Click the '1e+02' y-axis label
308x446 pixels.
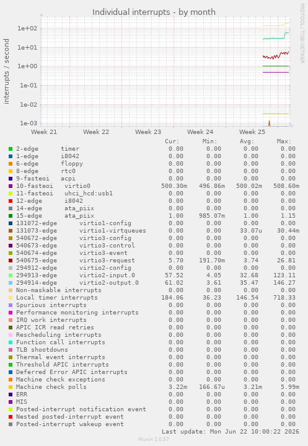(27, 29)
